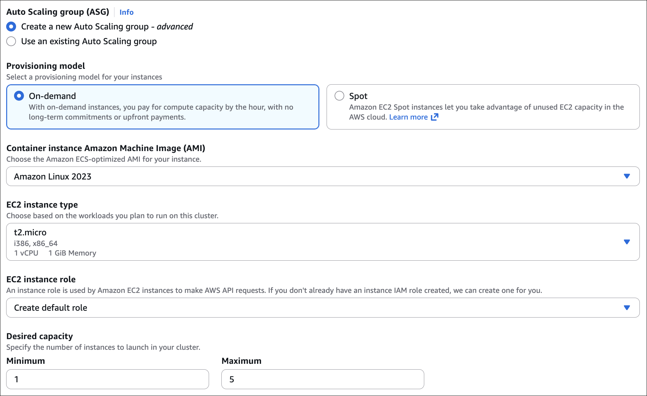
Task: Click the arrow icon on the EC2 instance role selector
Action: (x=627, y=308)
